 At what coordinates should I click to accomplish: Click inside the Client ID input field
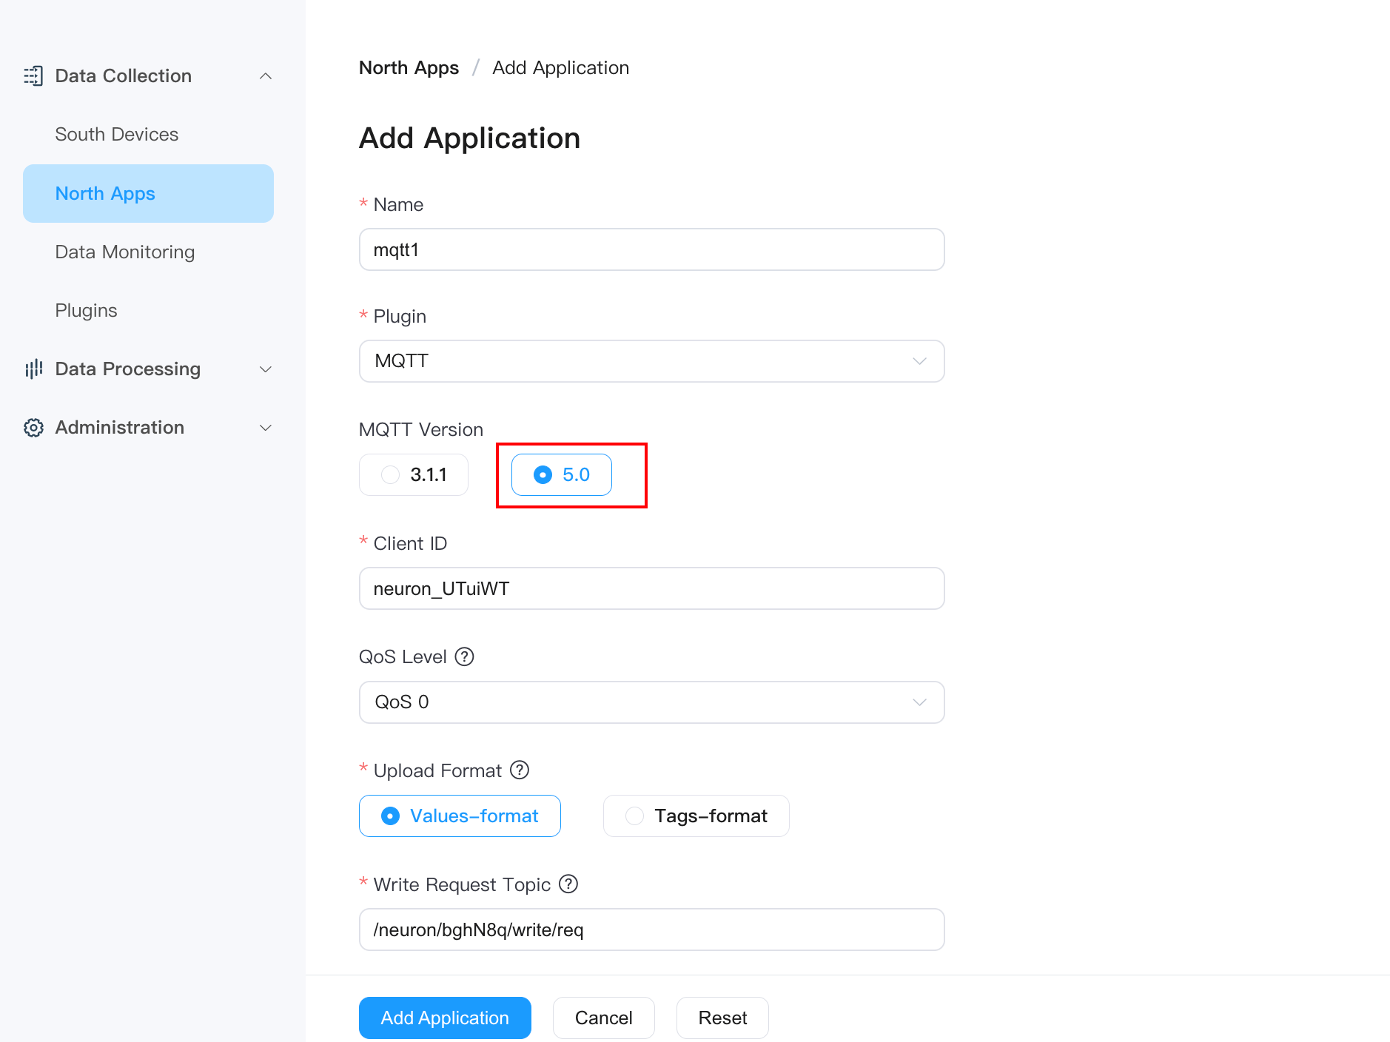point(651,588)
